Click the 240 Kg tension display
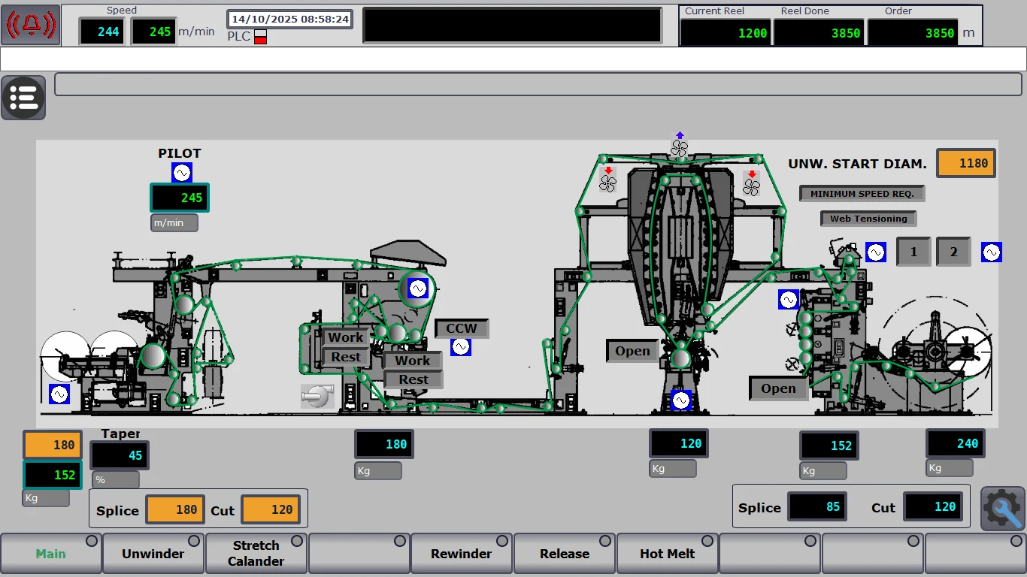Viewport: 1027px width, 577px height. [x=956, y=443]
